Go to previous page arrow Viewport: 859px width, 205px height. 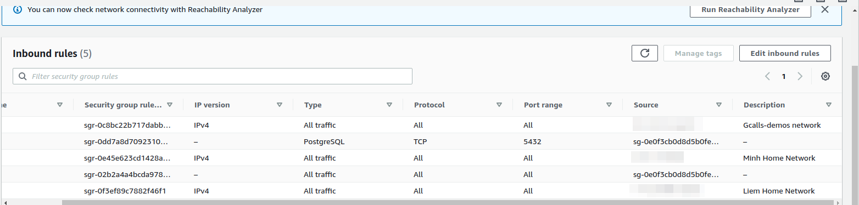click(767, 76)
